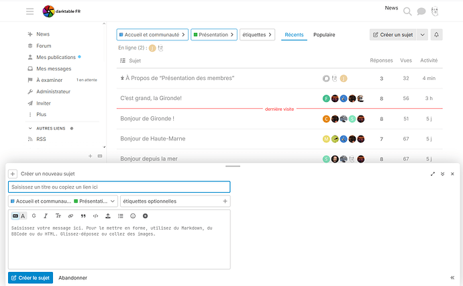Image resolution: width=463 pixels, height=286 pixels.
Task: Toggle rich text editor mode 'A'
Action: coord(23,216)
